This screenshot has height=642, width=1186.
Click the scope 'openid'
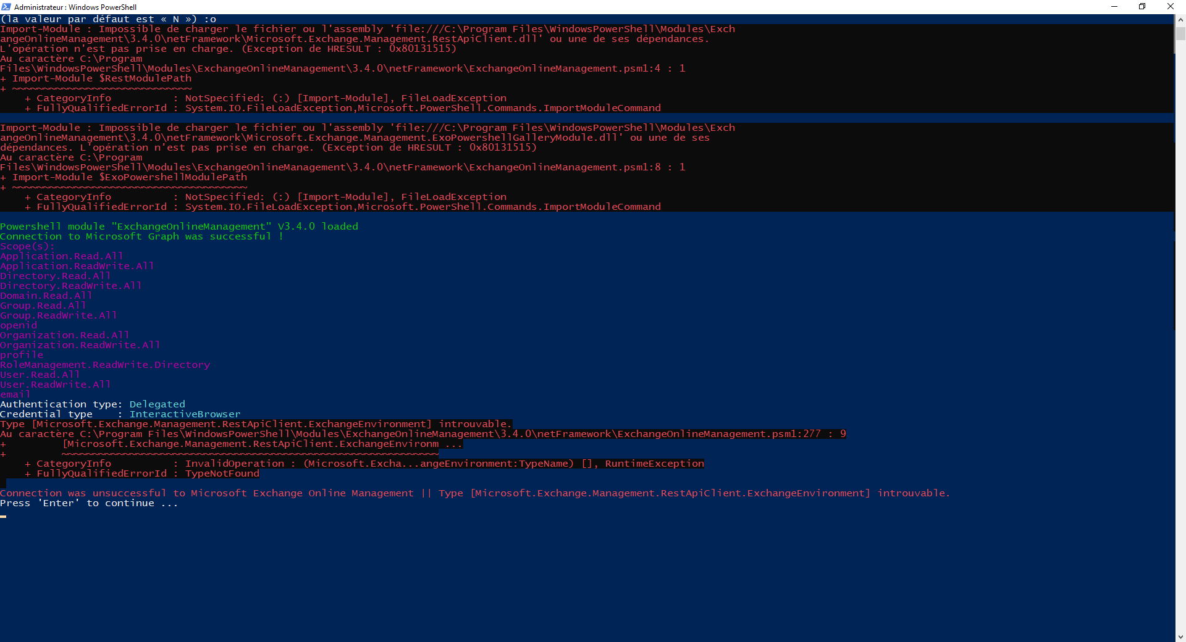pyautogui.click(x=19, y=325)
